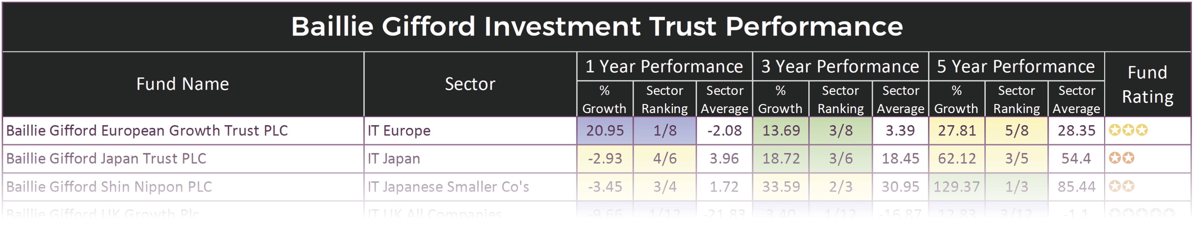Select the Fund Rating column header
The height and width of the screenshot is (251, 1194).
pos(1147,85)
